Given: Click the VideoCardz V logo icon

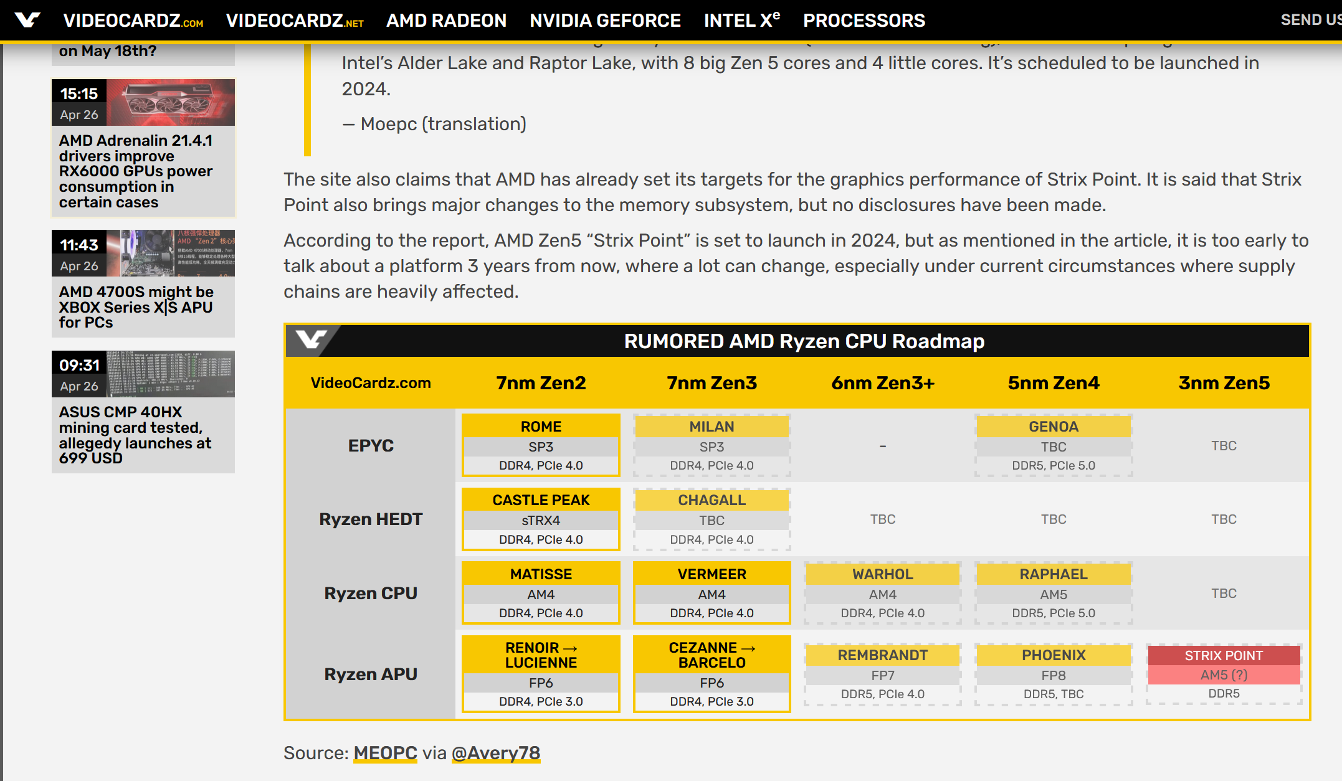Looking at the screenshot, I should 27,20.
